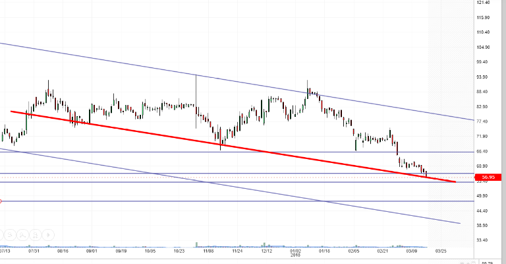This screenshot has height=264, width=506.
Task: Click the 33.40 price axis label
Action: tap(482, 240)
